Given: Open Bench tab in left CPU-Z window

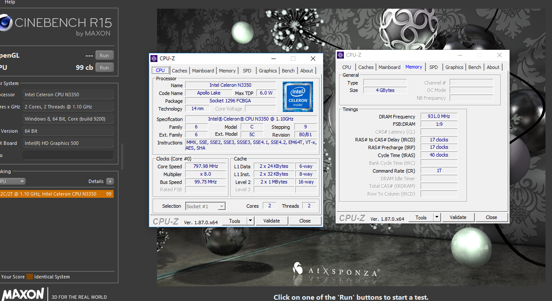Looking at the screenshot, I should point(288,71).
